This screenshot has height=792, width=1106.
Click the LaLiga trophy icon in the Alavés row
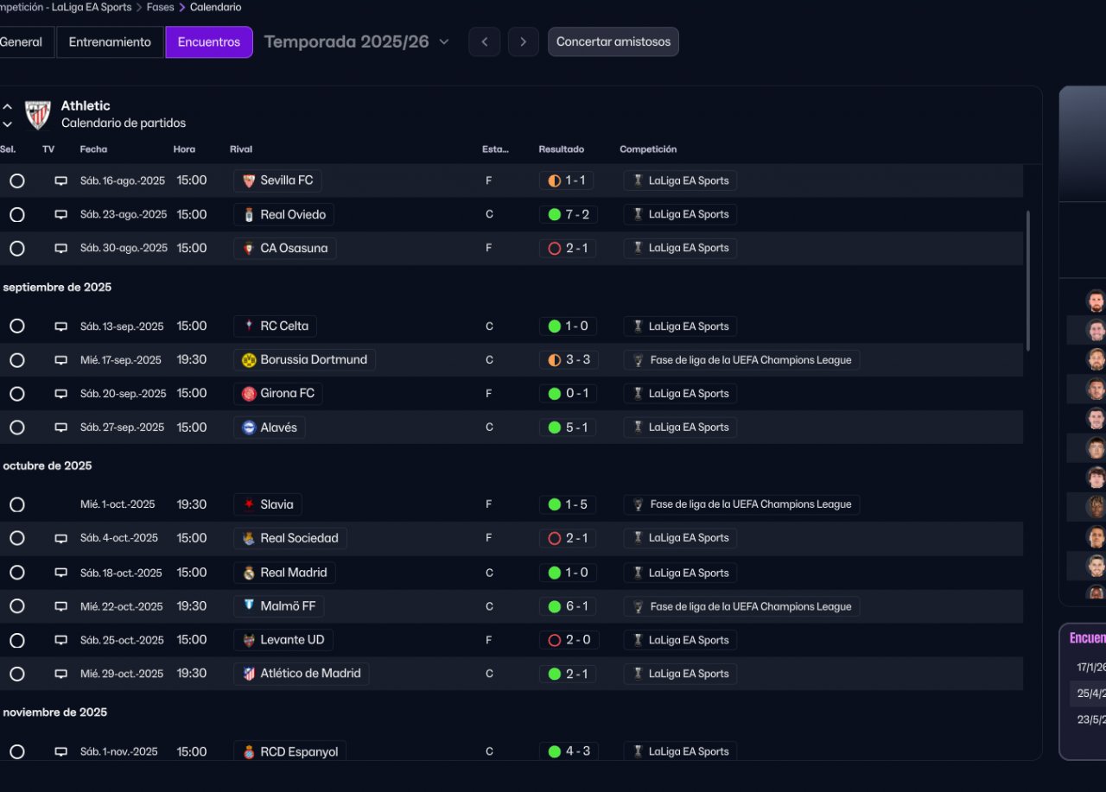638,428
